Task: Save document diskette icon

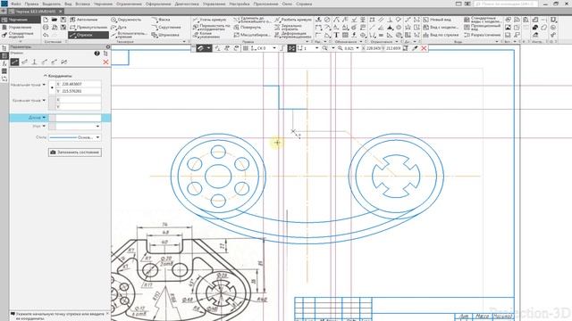Action: (x=63, y=20)
